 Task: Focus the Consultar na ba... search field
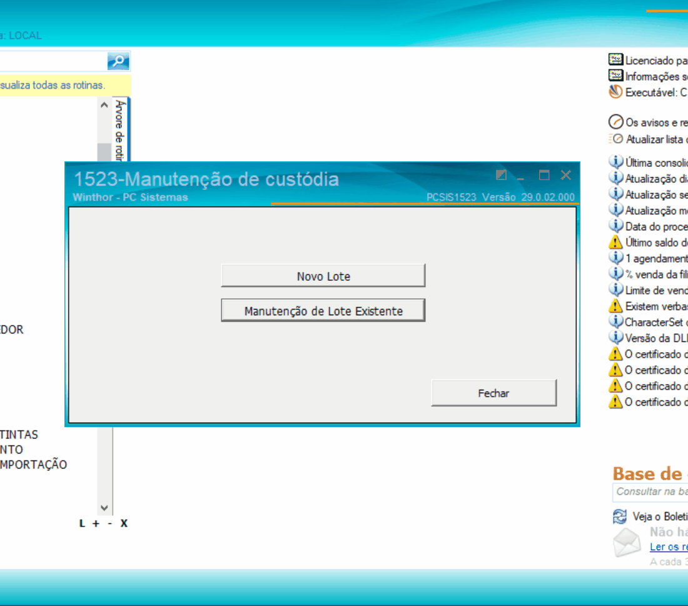point(650,492)
